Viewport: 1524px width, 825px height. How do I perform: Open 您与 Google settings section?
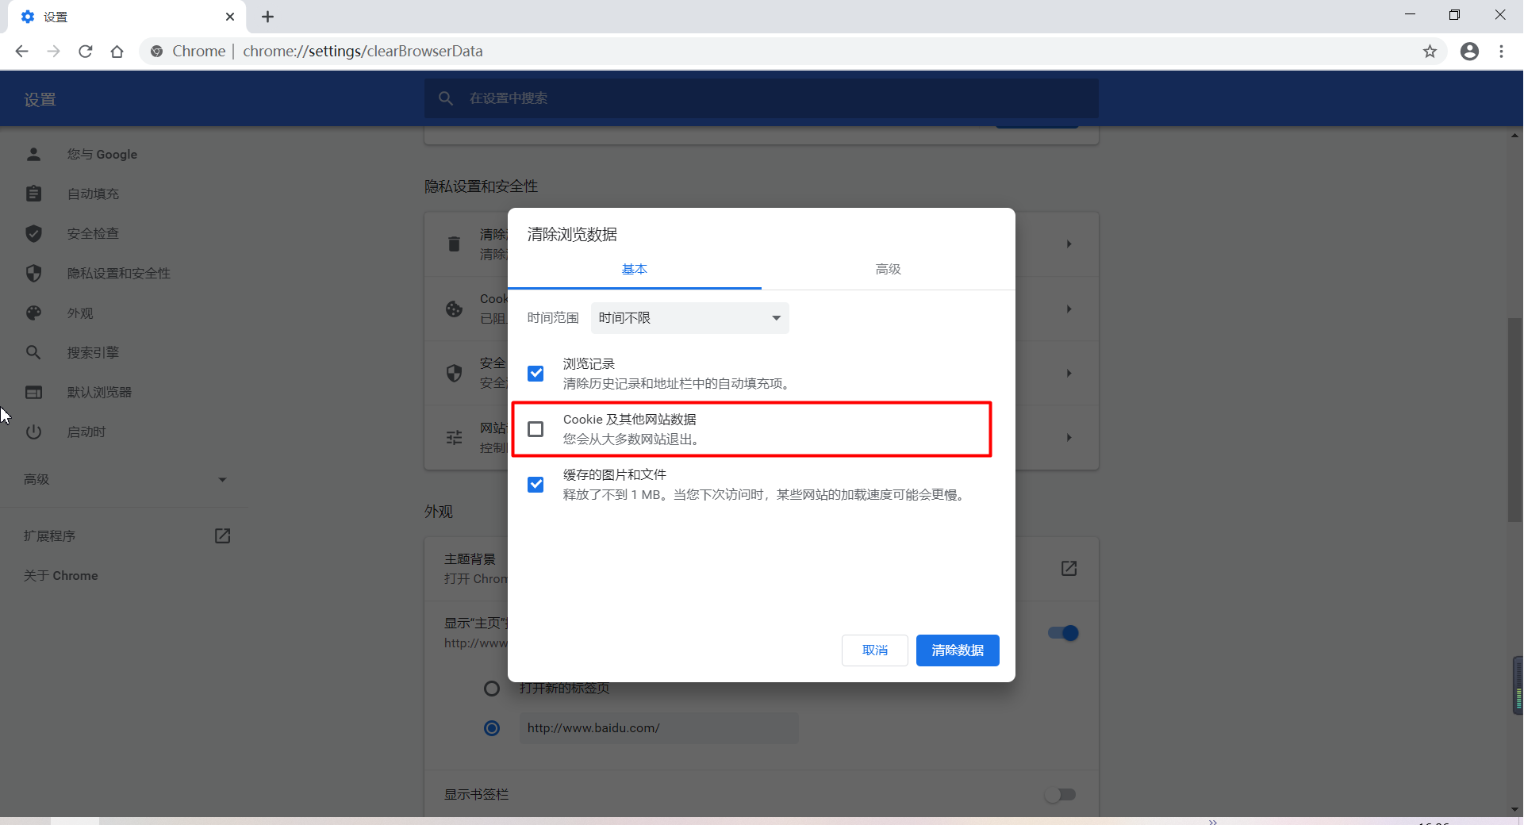pyautogui.click(x=102, y=155)
